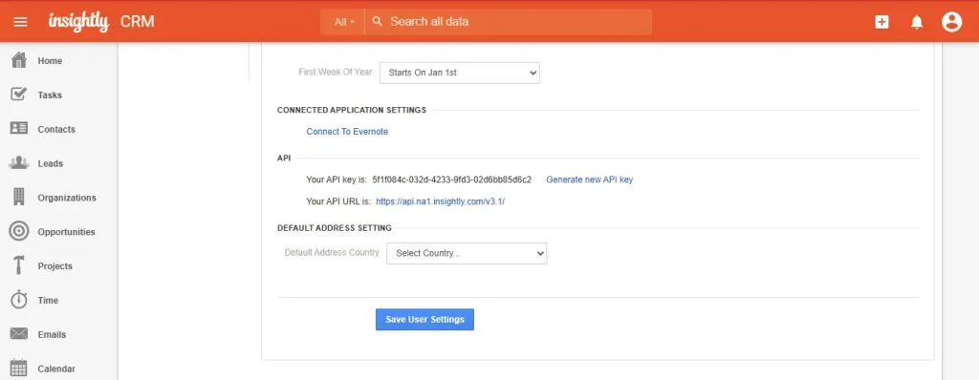Click the API key value 5f1f084c-032d-4233-9fd3-02d6bb85d6c2
Screen dimensions: 979x380
(x=451, y=179)
